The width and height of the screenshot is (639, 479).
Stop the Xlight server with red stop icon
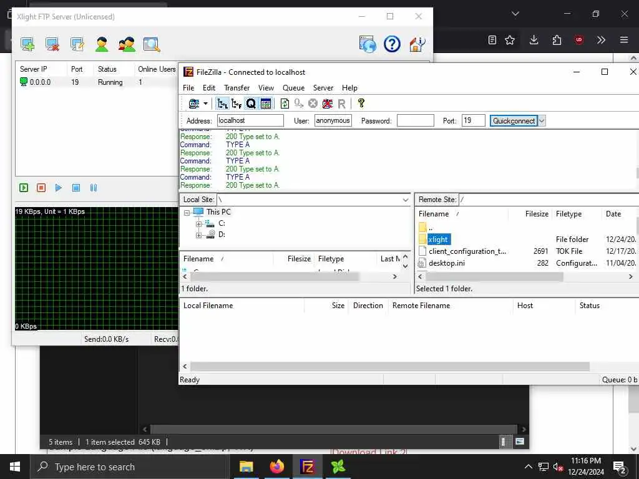[41, 188]
